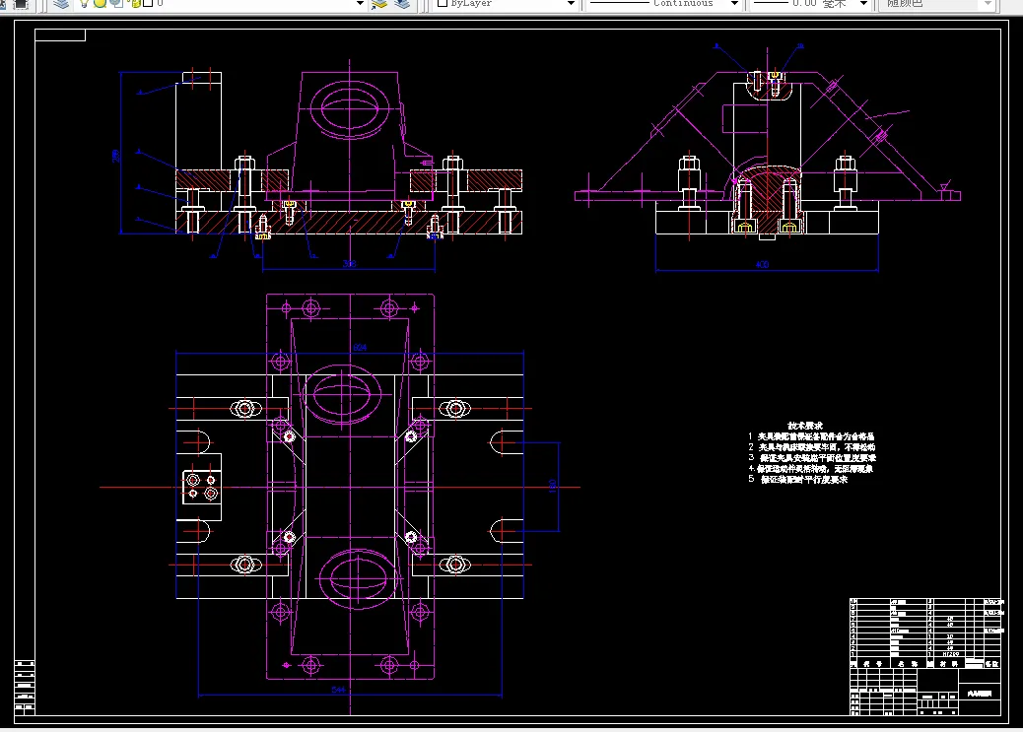Image resolution: width=1023 pixels, height=732 pixels.
Task: Open the Layer Properties Manager icon
Action: pyautogui.click(x=61, y=3)
